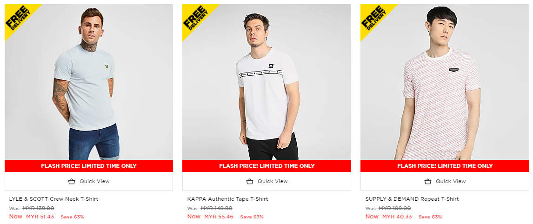Open LYLE & SCOTT Crew Neck T-Shirt link
This screenshot has height=224, width=533.
coord(53,199)
